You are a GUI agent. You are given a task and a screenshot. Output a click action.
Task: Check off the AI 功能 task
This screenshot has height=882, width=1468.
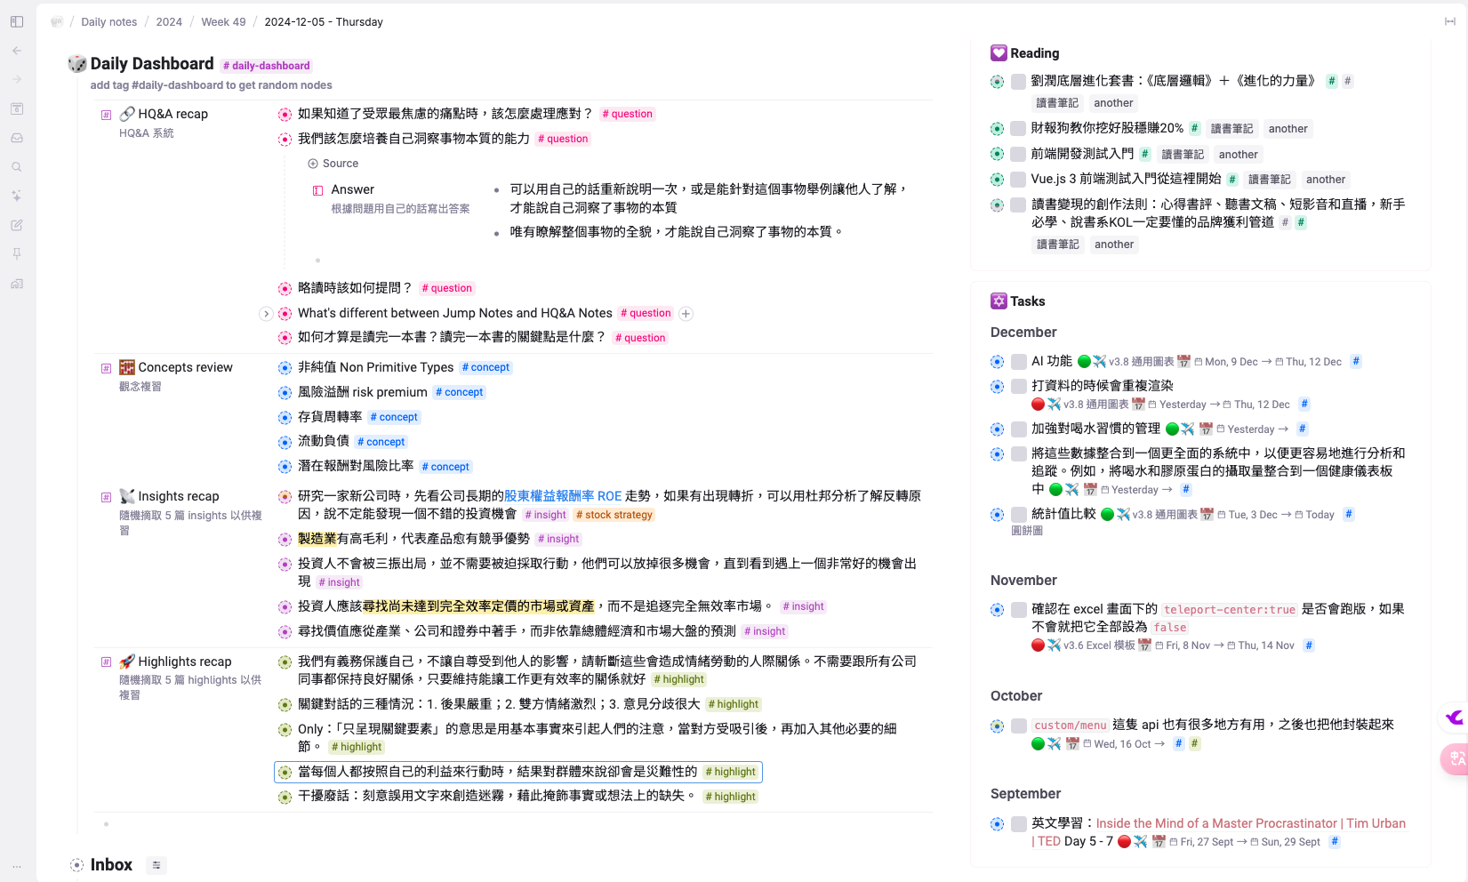pos(1018,361)
